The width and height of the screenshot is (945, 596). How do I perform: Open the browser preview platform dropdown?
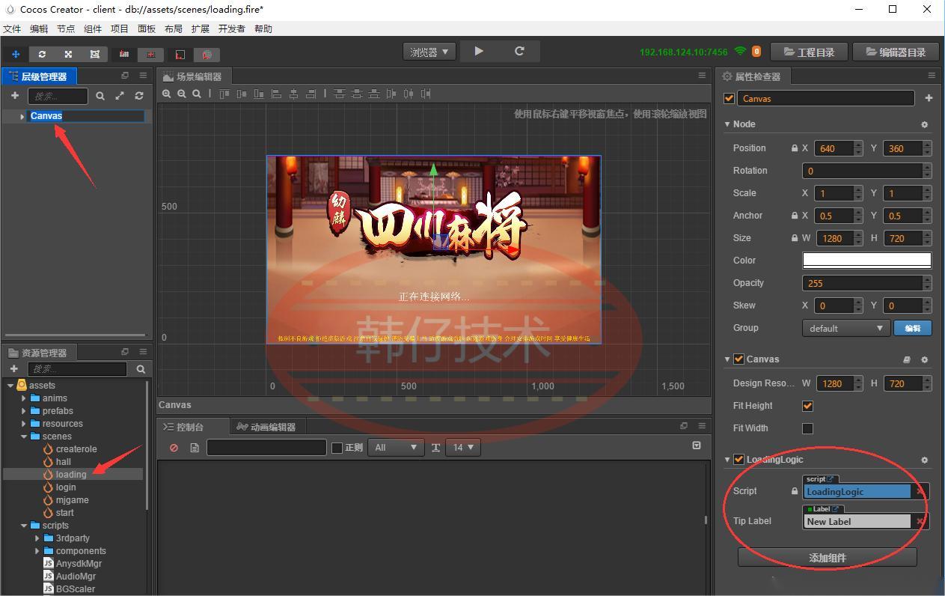click(429, 52)
